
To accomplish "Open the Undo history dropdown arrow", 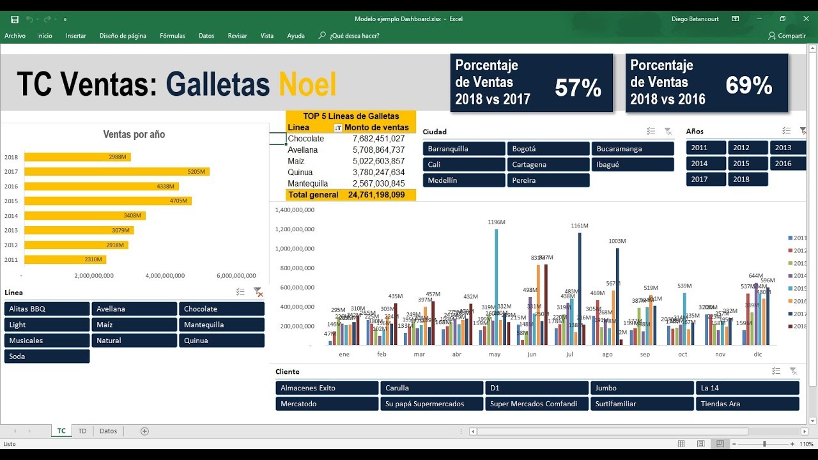I will tap(37, 19).
